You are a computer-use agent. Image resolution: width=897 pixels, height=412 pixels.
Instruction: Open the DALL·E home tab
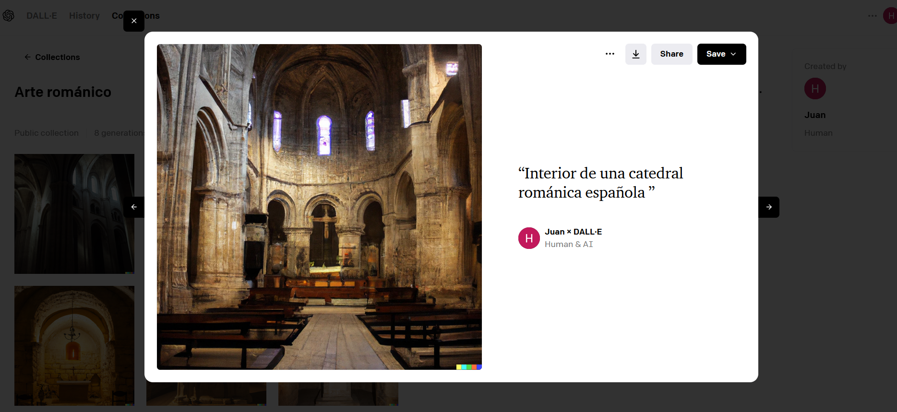42,16
